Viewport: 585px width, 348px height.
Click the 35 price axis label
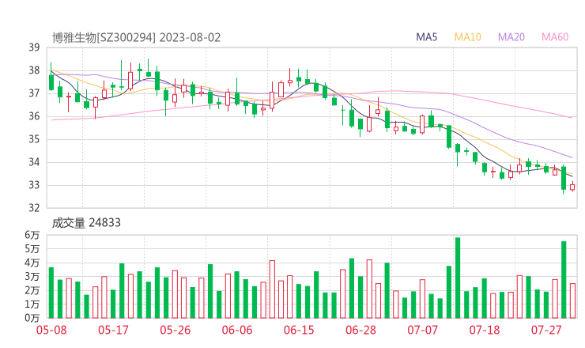34,139
